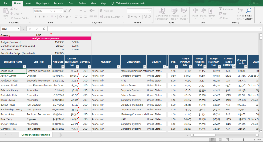Image resolution: width=263 pixels, height=142 pixels.
Task: Click into the formula bar input field
Action: pos(153,29)
